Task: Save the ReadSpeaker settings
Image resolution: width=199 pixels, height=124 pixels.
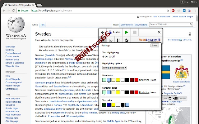Action: pos(155,46)
